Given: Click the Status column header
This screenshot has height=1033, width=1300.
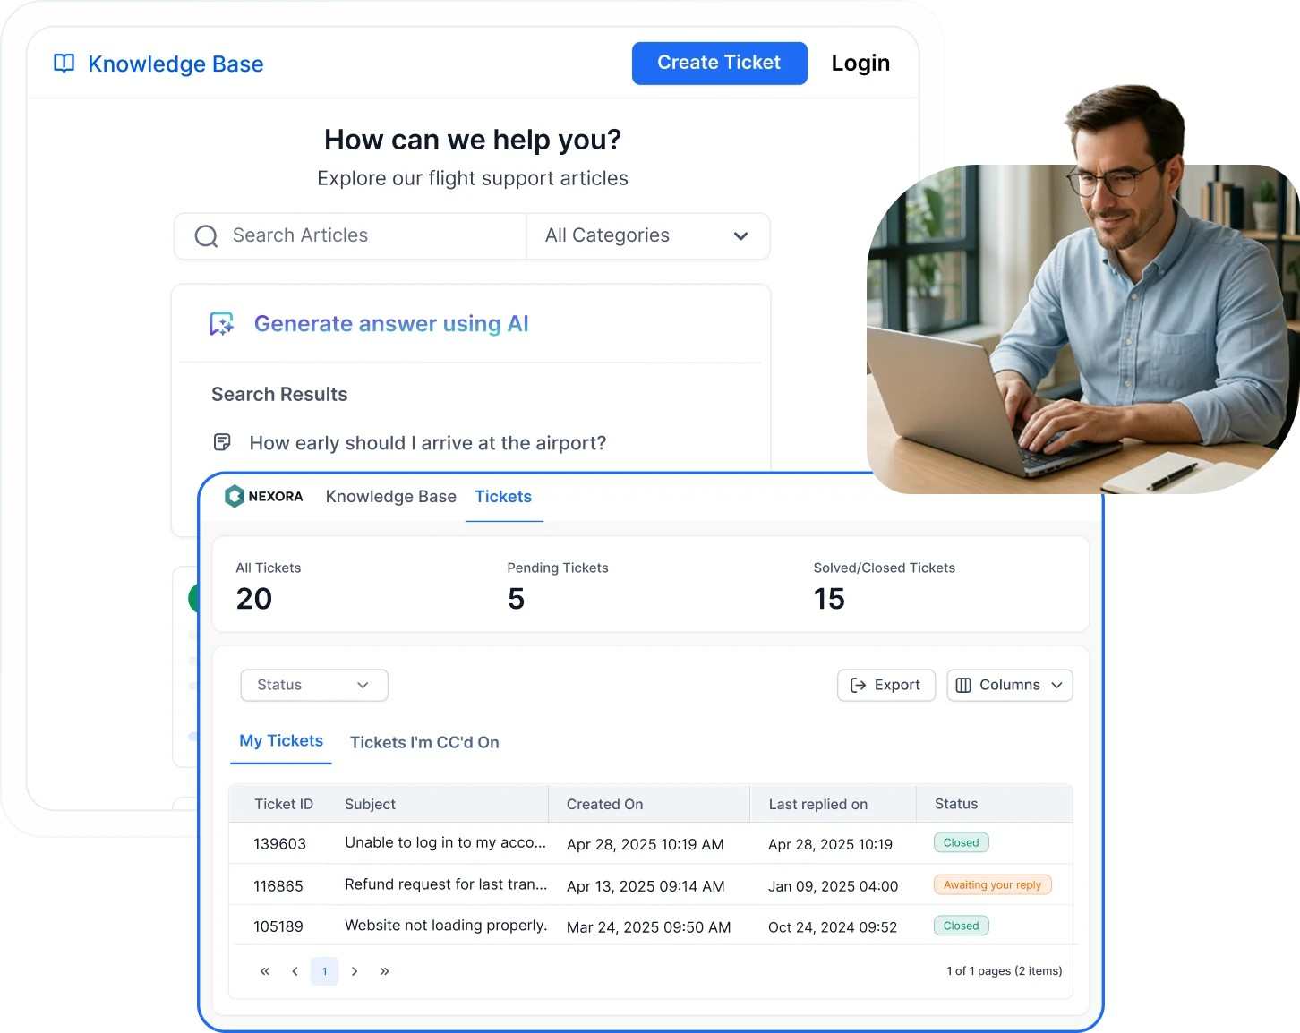Looking at the screenshot, I should (956, 804).
